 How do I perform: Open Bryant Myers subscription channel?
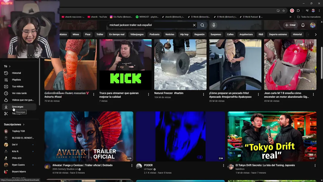(20, 172)
